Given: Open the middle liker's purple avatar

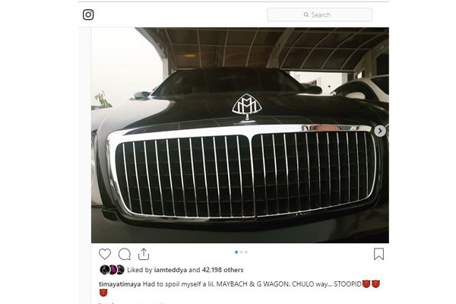Looking at the screenshot, I should (112, 270).
